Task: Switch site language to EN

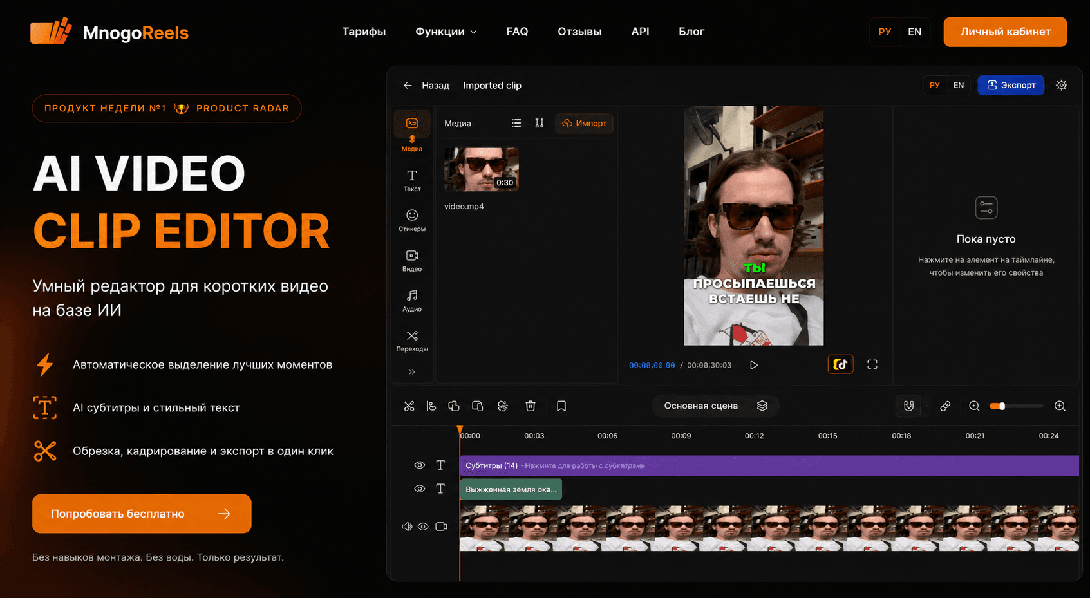Action: tap(915, 32)
